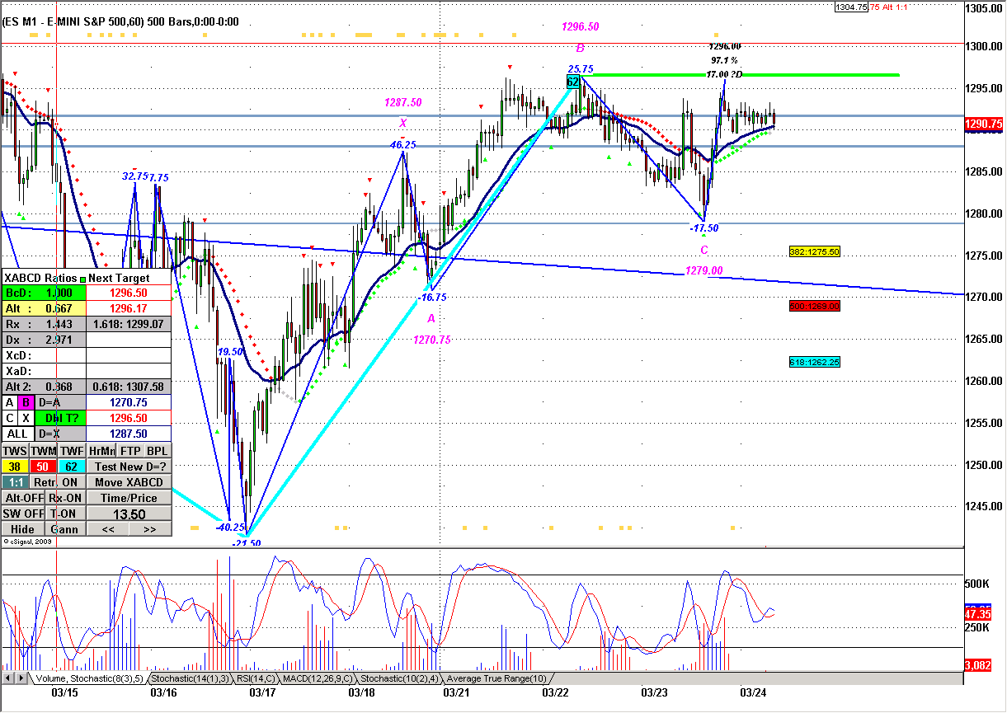Screen dimensions: 1007x713
Task: Click the red 500:1269.00 level label
Action: (814, 306)
